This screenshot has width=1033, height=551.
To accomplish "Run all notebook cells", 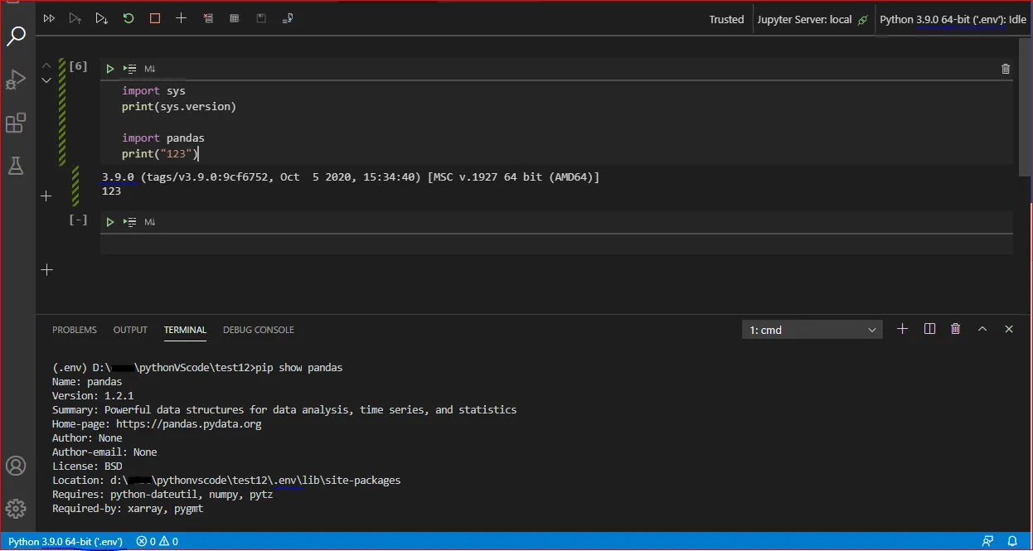I will point(49,18).
